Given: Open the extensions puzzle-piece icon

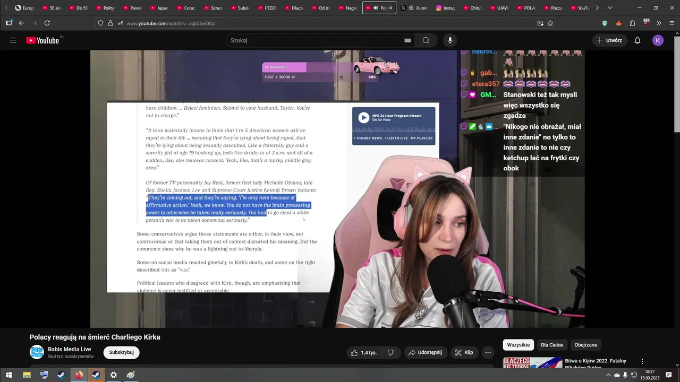Looking at the screenshot, I should [x=632, y=23].
